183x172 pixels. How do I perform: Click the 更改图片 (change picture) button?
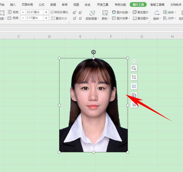point(141,12)
